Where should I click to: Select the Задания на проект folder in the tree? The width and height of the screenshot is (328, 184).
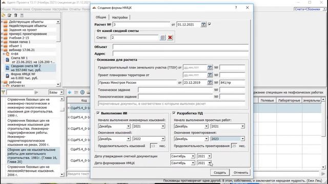[x=23, y=30]
